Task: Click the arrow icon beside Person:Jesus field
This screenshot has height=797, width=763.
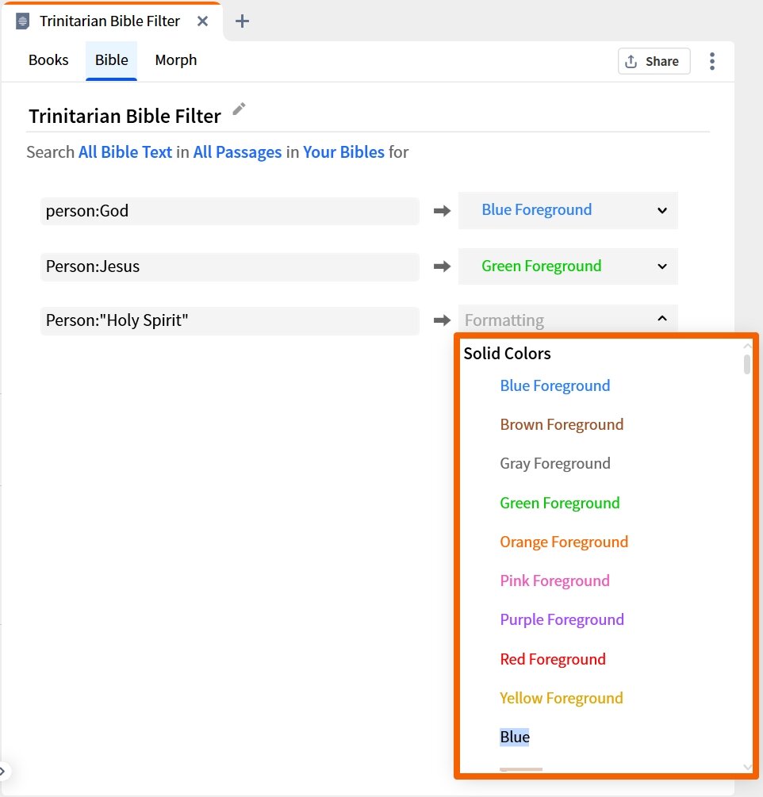Action: [440, 266]
